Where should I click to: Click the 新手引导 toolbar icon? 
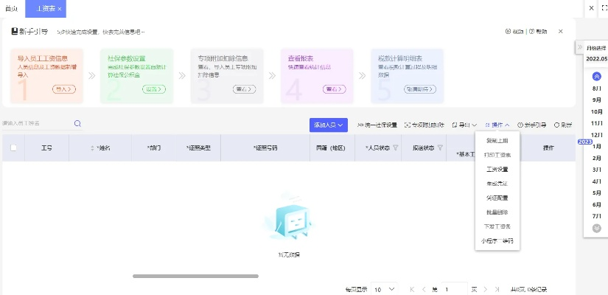click(x=520, y=125)
